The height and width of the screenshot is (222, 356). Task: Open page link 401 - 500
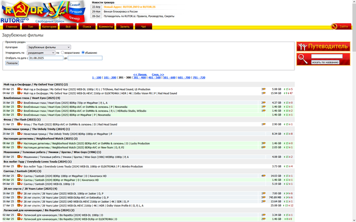pos(155,78)
